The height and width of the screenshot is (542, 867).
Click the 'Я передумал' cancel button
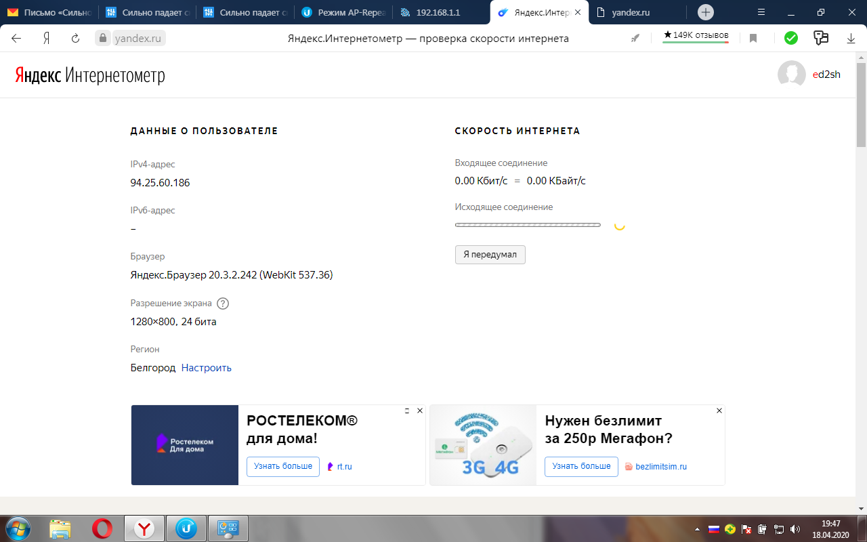[x=490, y=255]
